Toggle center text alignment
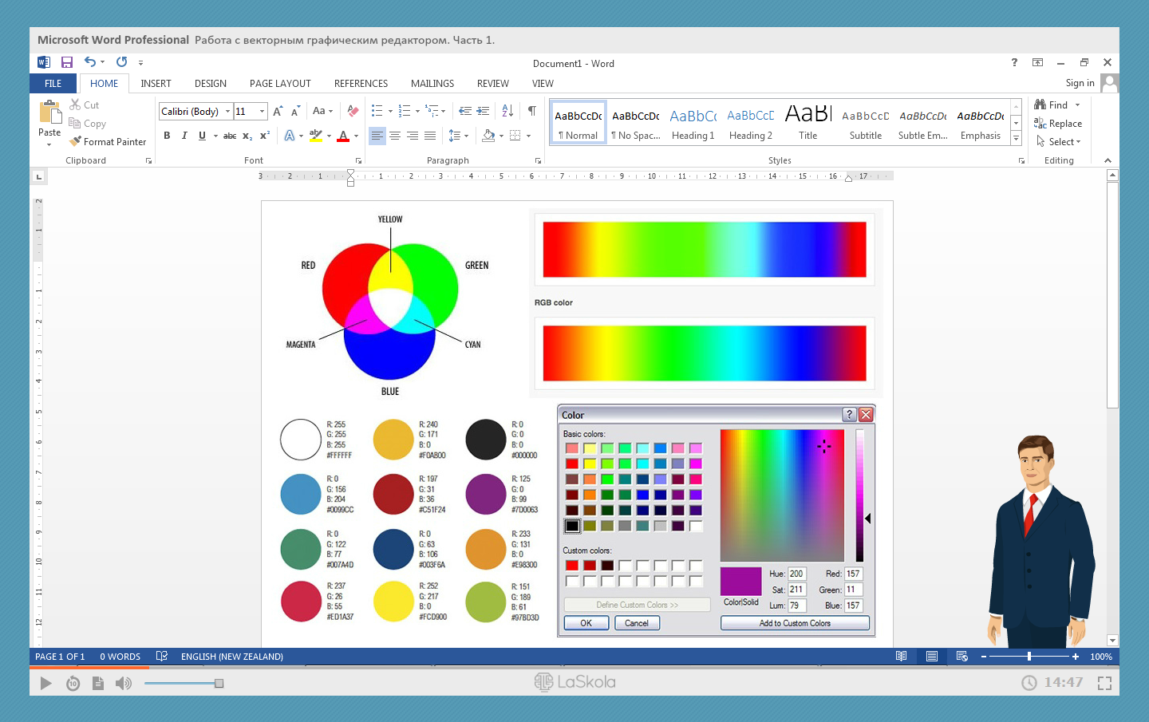 pyautogui.click(x=395, y=136)
